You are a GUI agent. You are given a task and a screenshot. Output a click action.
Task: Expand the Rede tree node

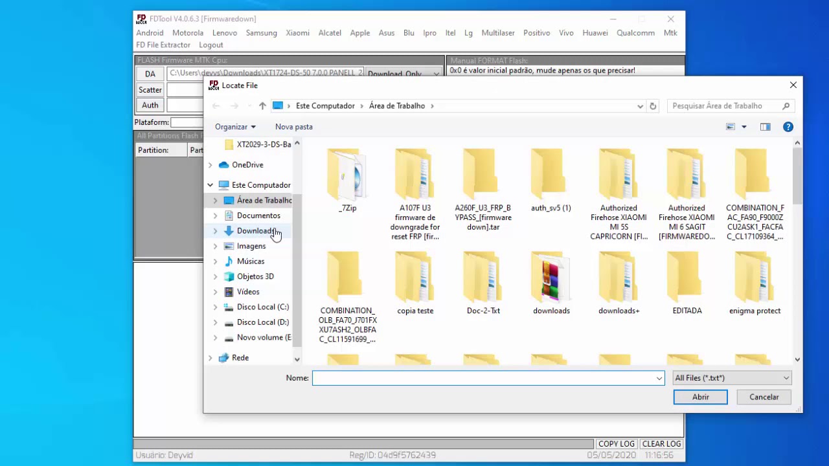[210, 358]
